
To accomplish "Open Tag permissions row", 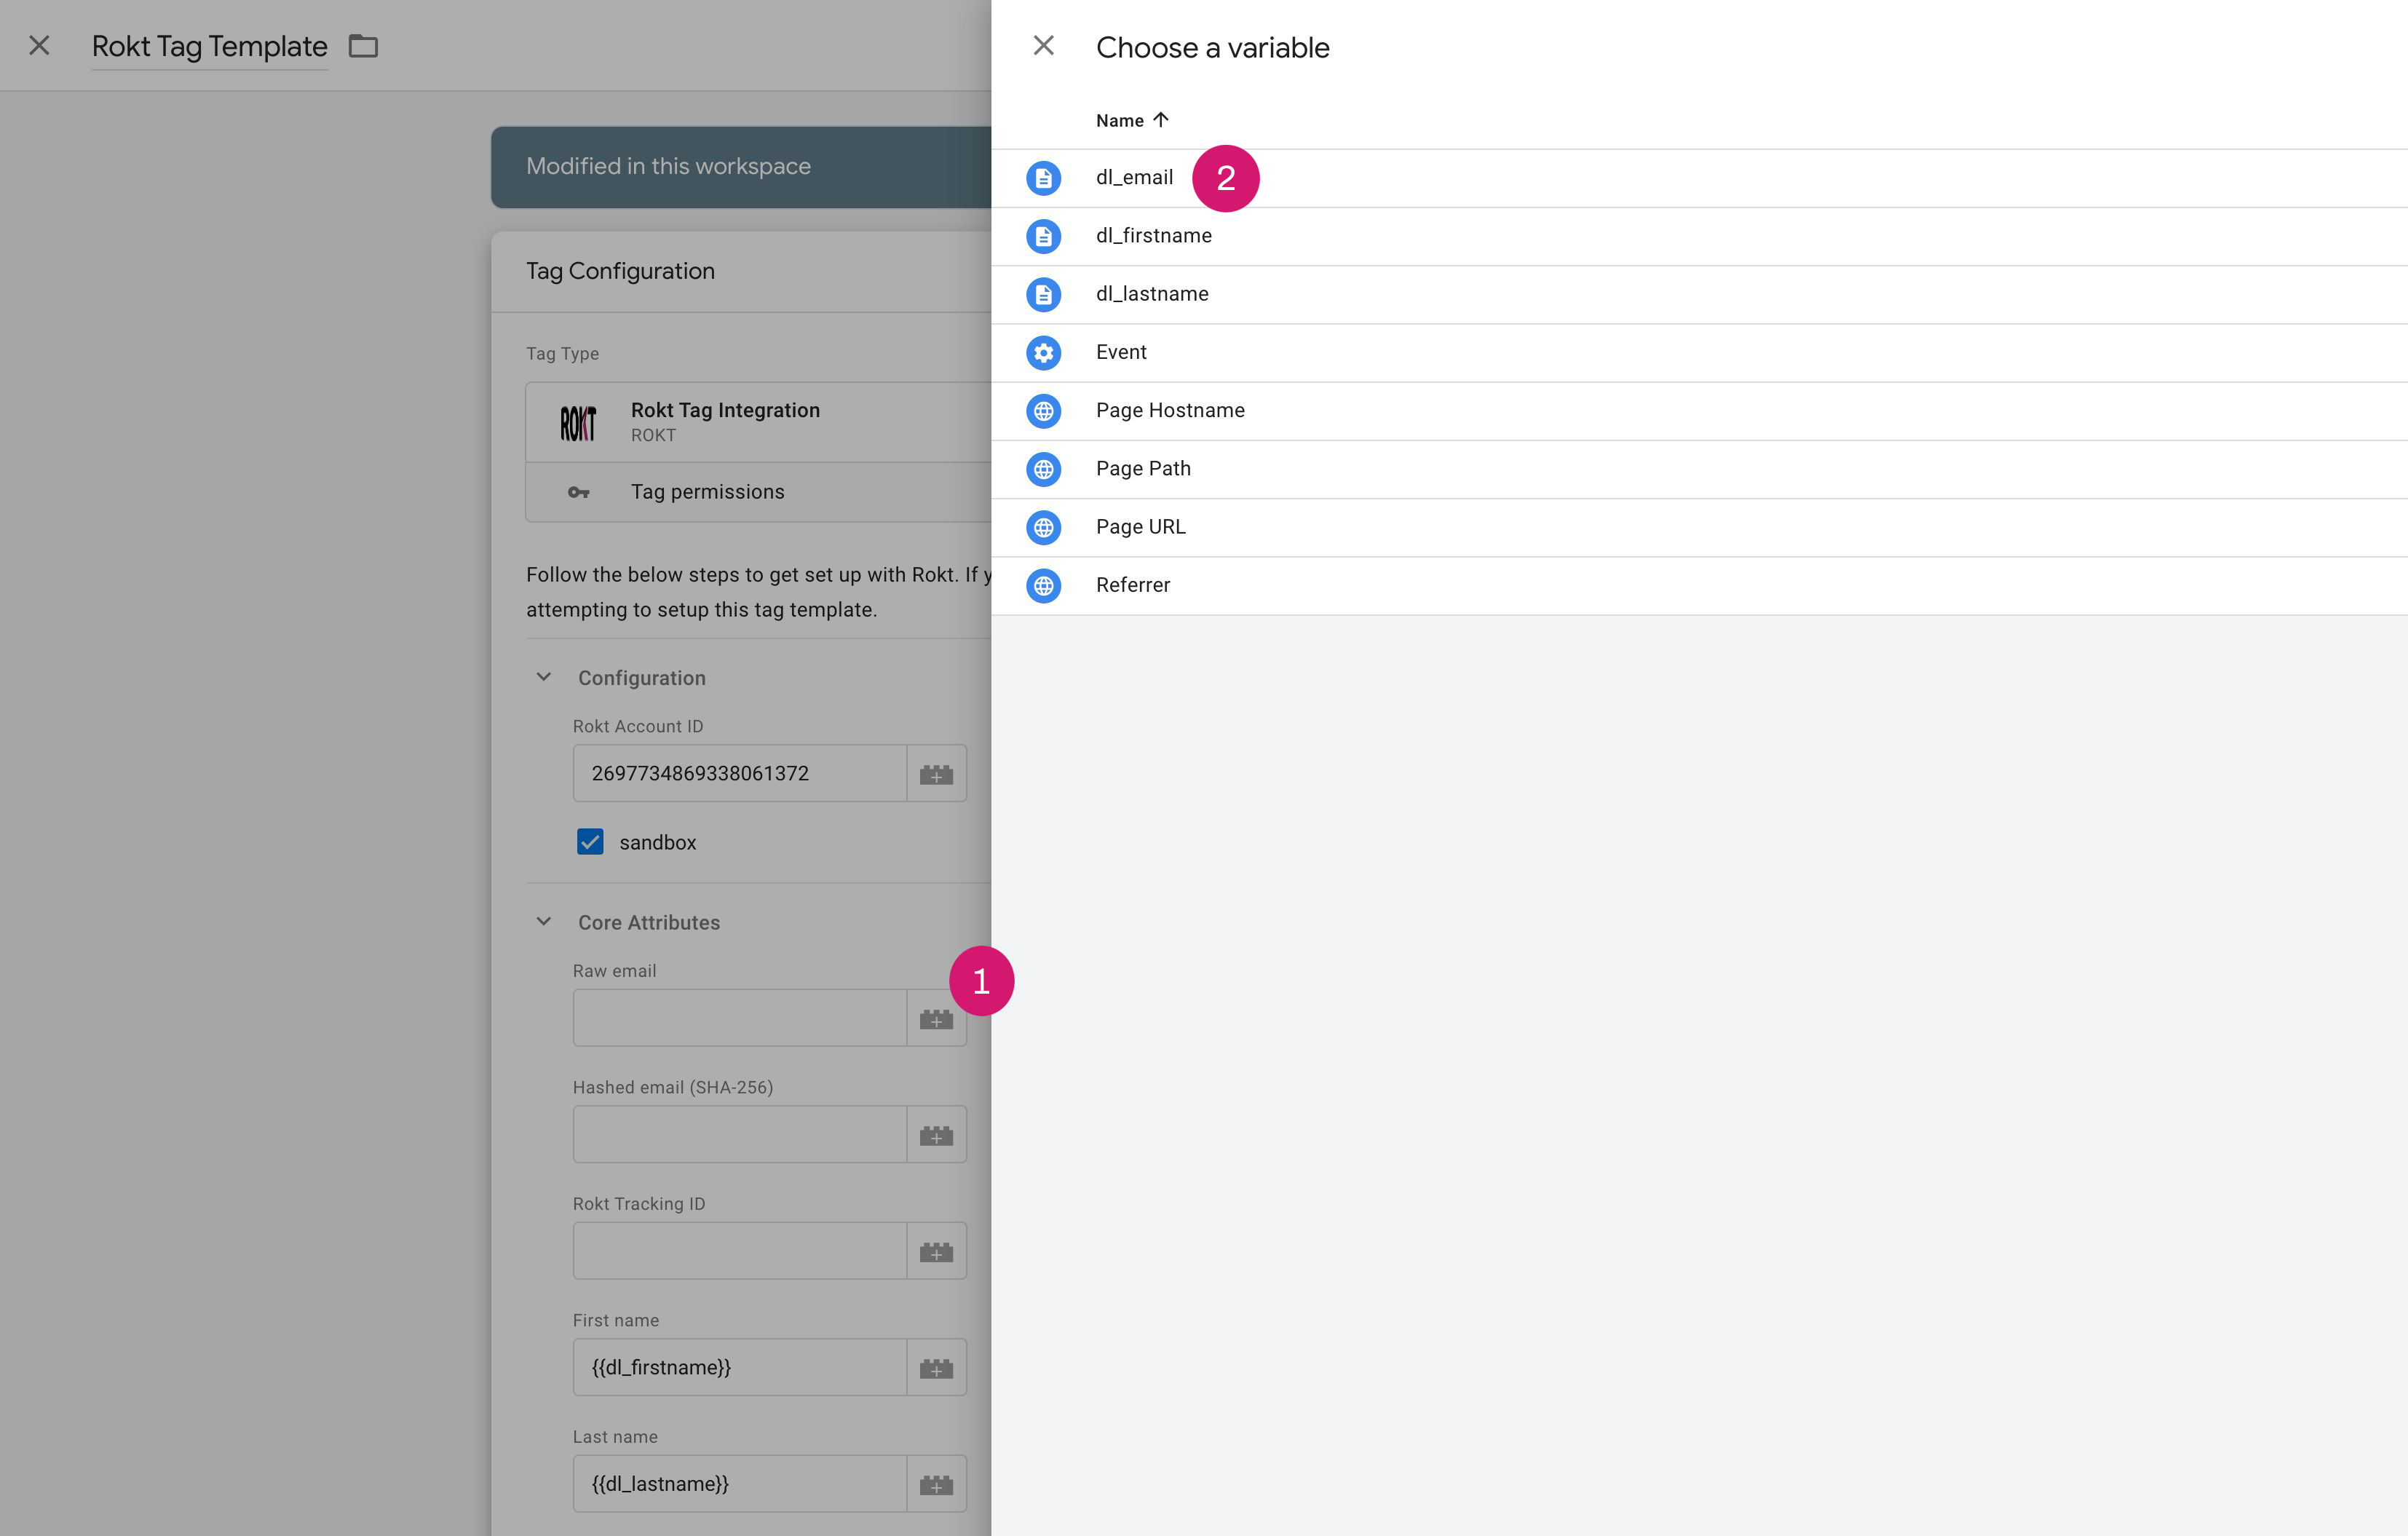I will tap(758, 492).
